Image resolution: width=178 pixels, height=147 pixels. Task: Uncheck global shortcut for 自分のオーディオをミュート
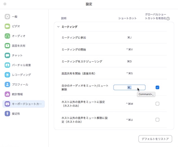157,87
